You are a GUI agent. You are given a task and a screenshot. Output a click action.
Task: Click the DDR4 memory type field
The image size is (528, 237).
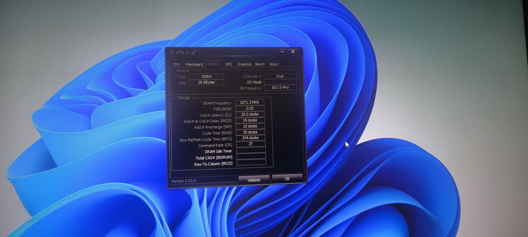point(206,76)
